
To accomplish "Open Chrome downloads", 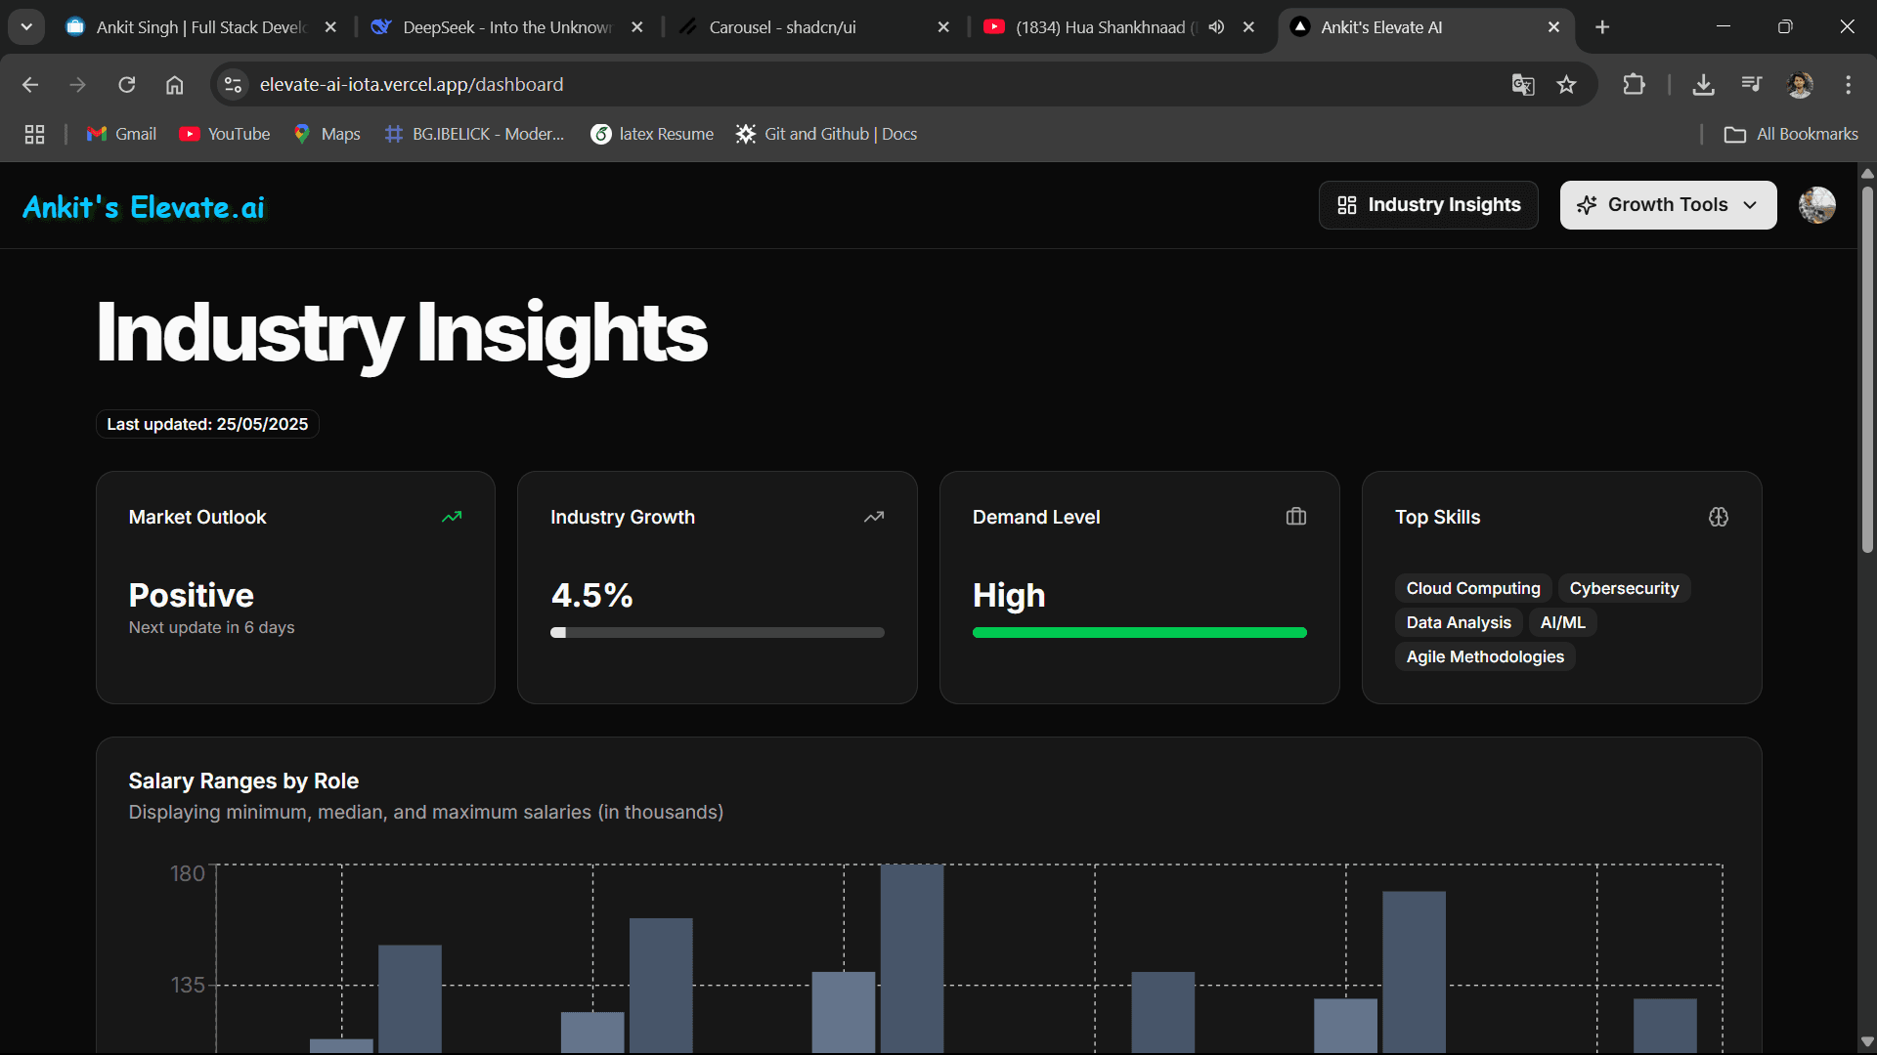I will coord(1704,85).
